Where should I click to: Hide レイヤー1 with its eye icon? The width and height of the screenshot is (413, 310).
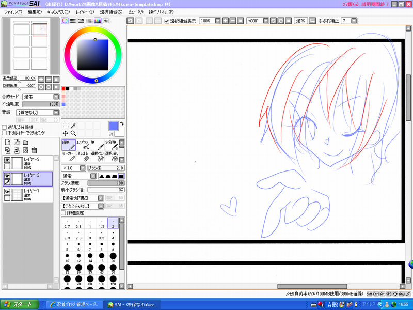[x=7, y=192]
